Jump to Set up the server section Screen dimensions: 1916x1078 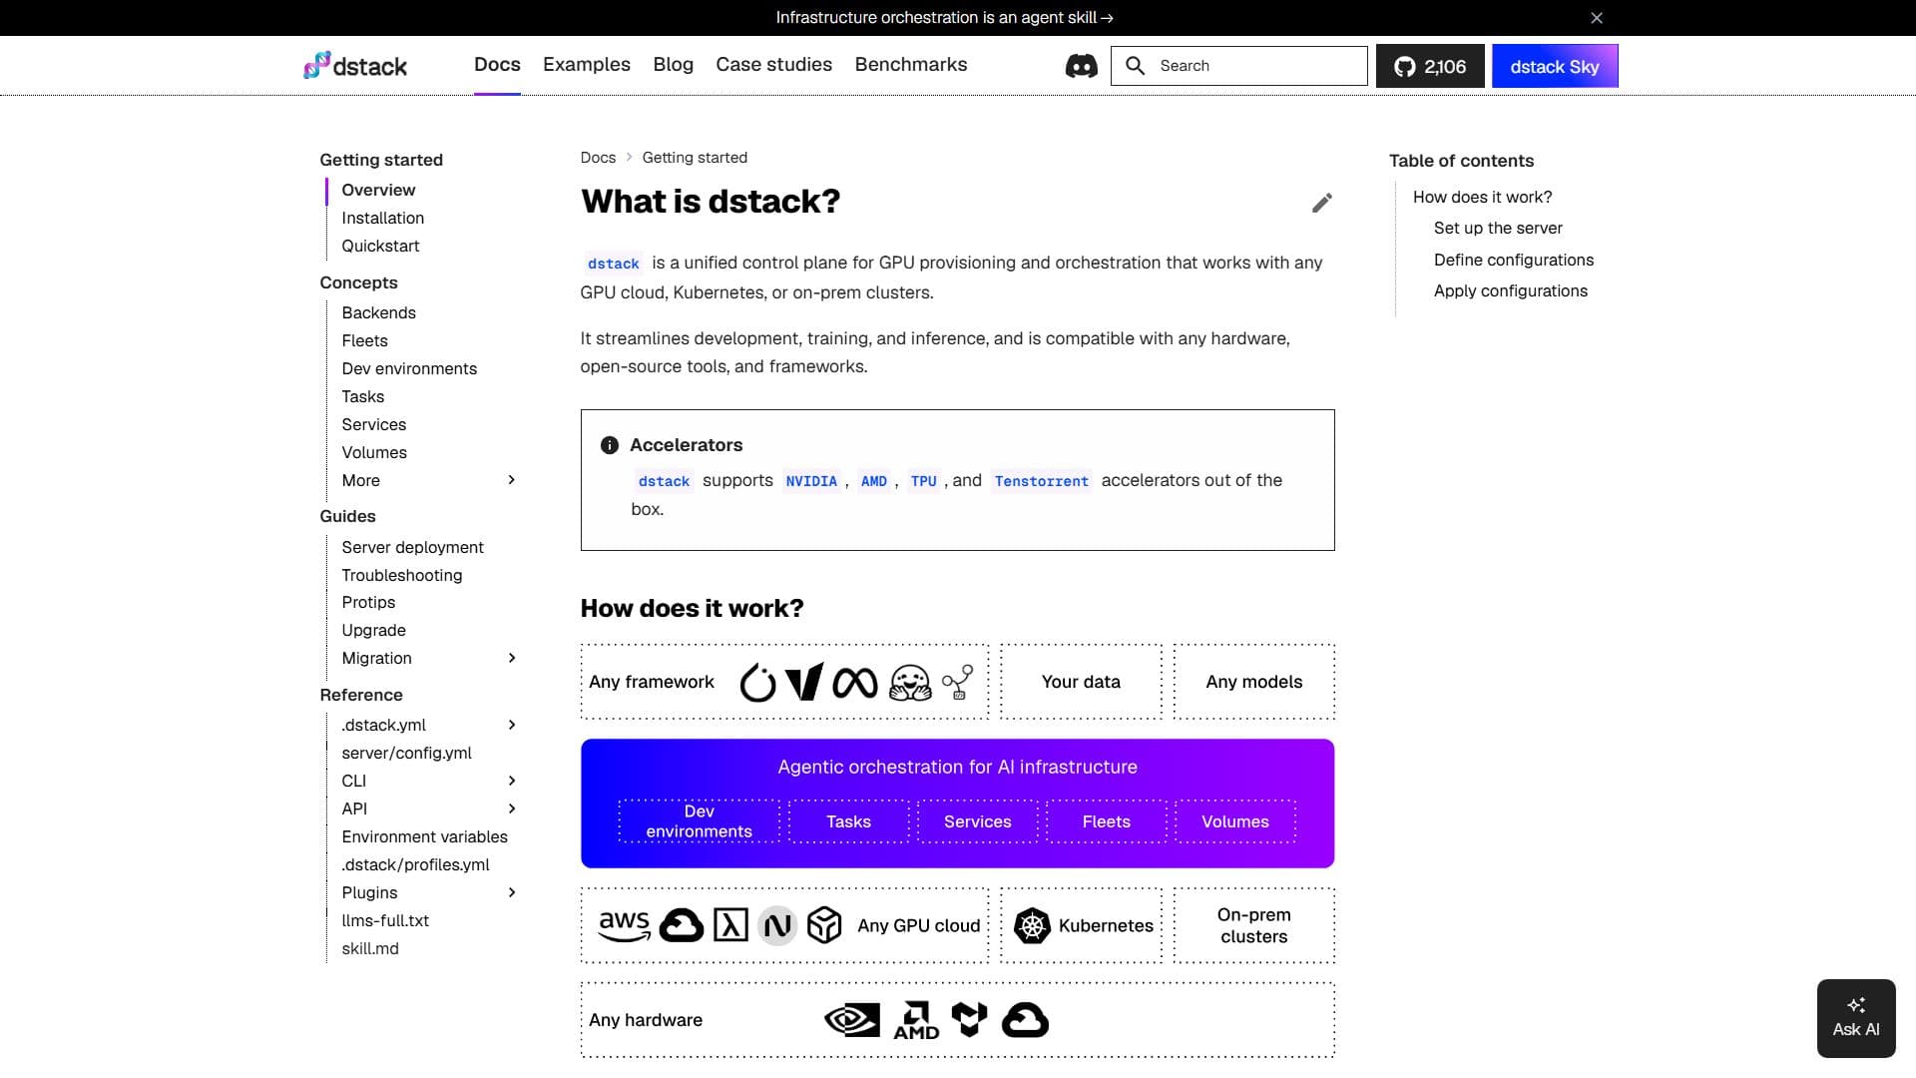click(1498, 228)
